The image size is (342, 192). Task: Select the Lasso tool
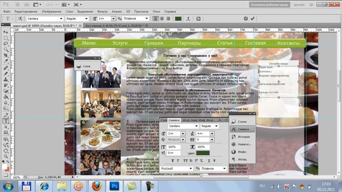[6, 44]
